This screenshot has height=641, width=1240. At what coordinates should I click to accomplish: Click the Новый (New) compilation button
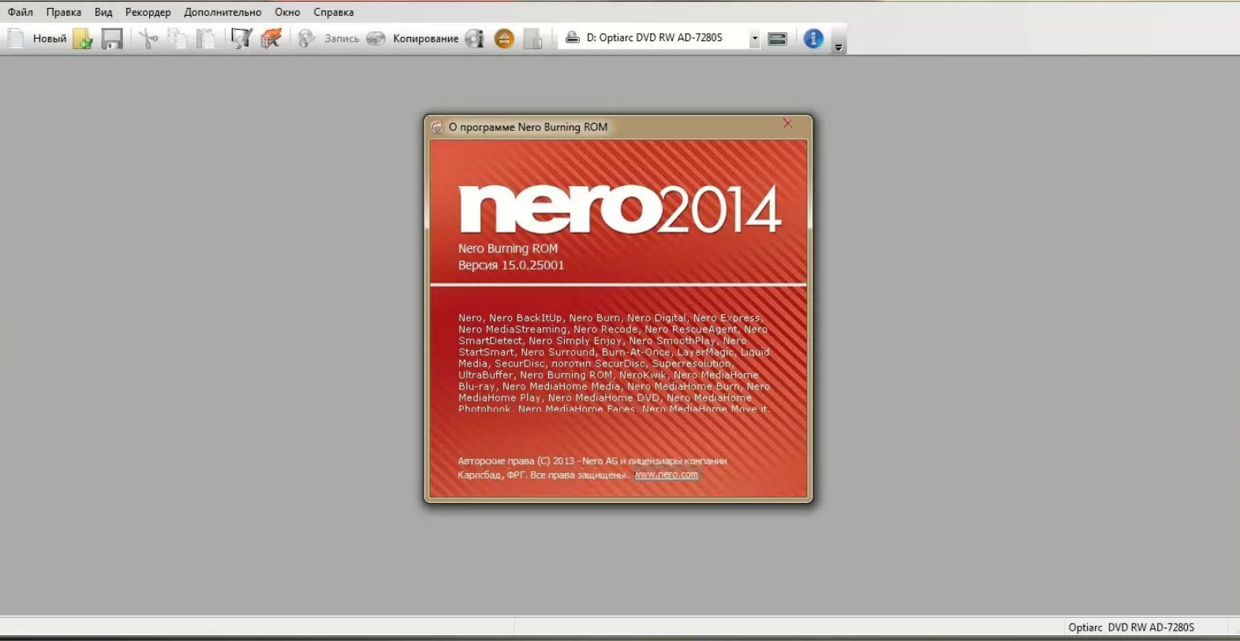(36, 38)
